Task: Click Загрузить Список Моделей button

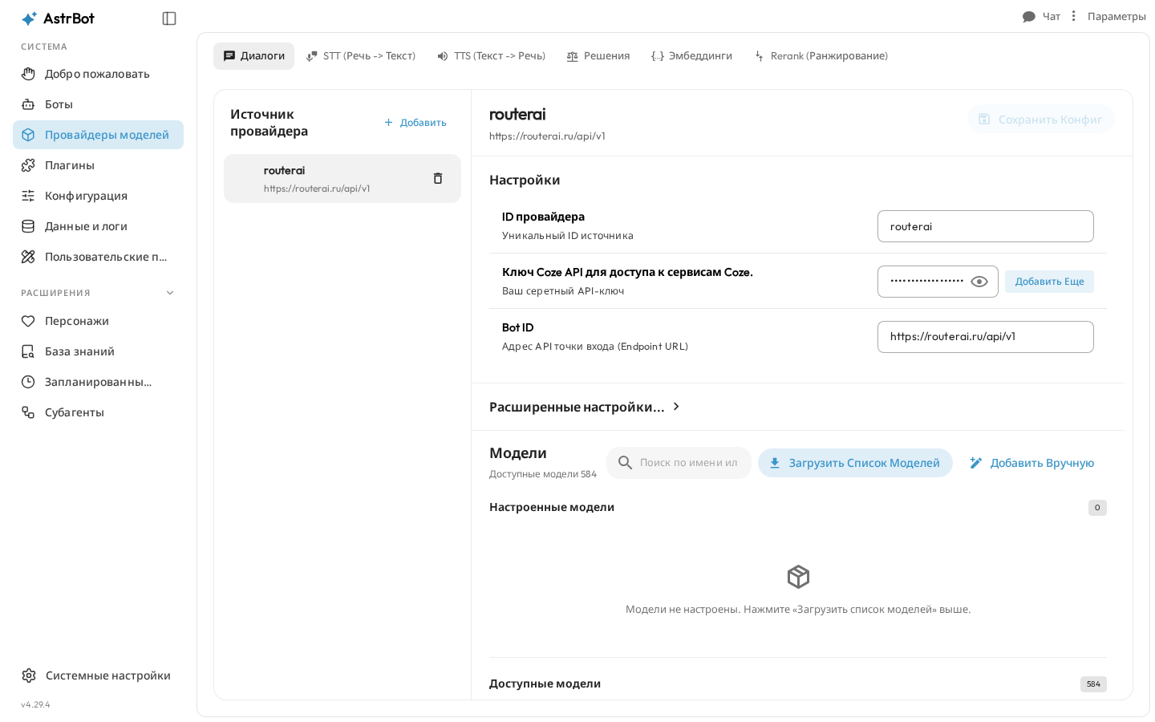Action: pos(855,463)
